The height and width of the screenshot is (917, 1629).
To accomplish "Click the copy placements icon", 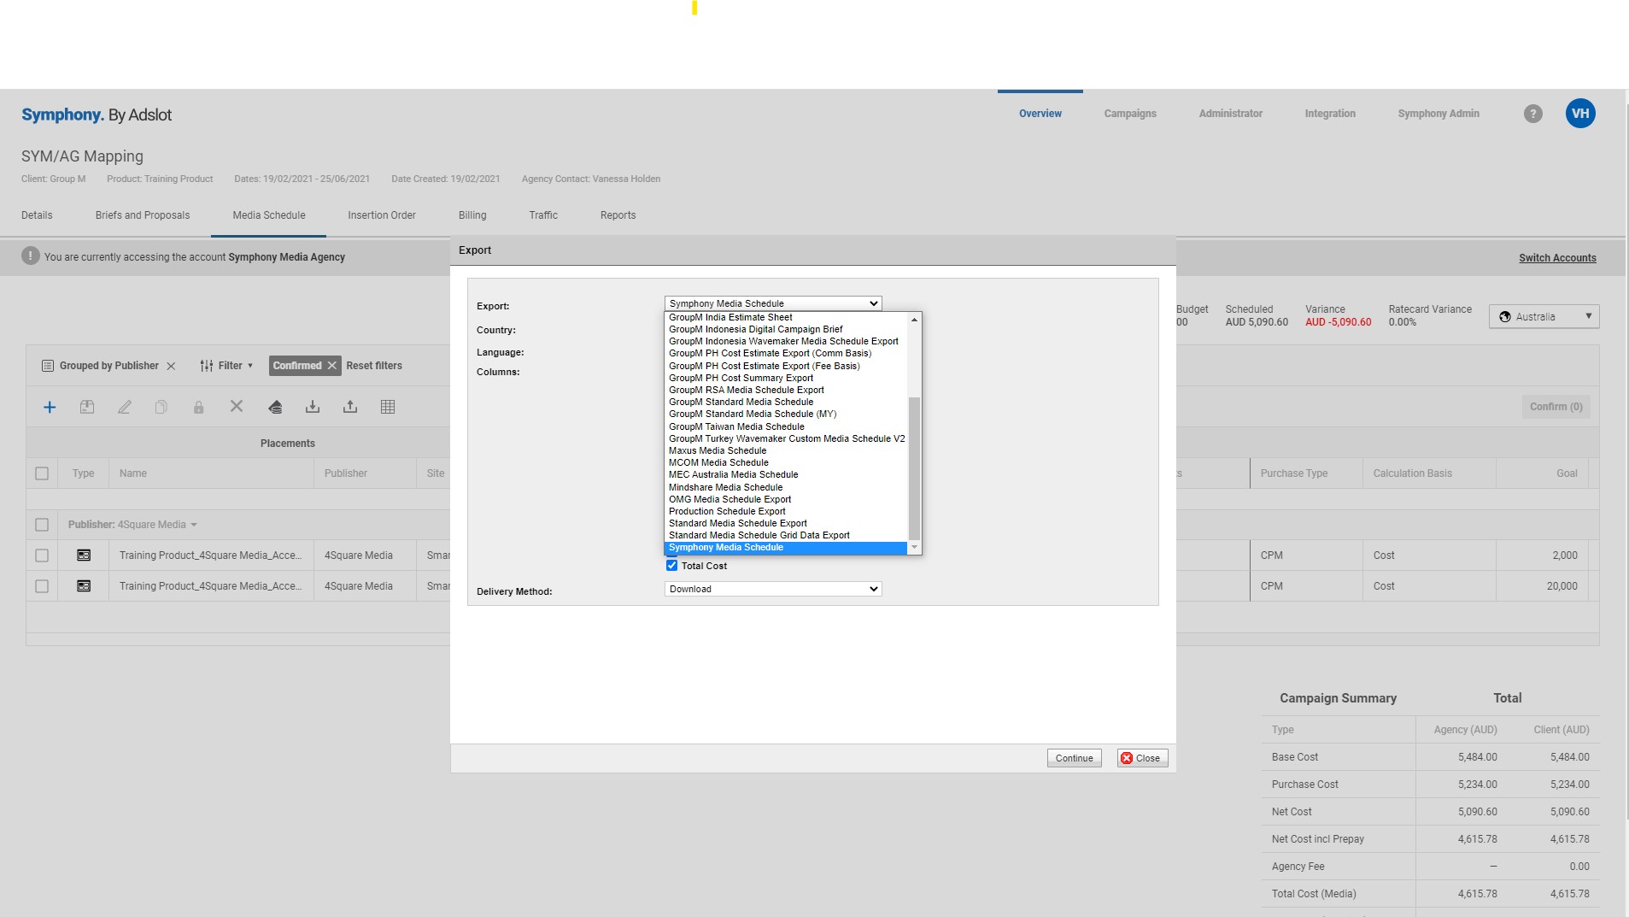I will [x=161, y=407].
